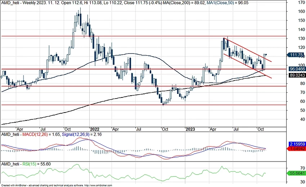Click the 170 price axis label
Image resolution: width=306 pixels, height=187 pixels.
click(302, 3)
